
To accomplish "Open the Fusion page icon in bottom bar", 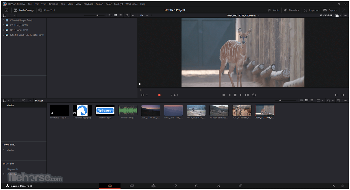I will click(175, 186).
